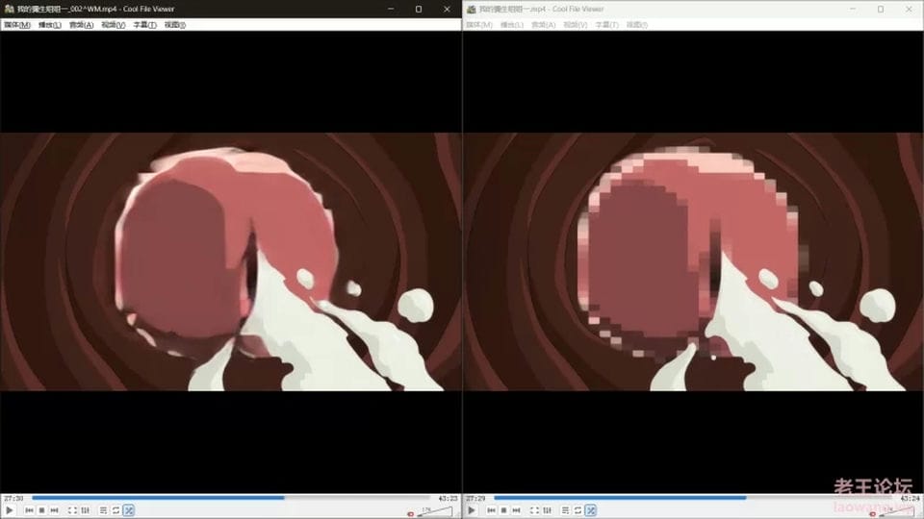924x519 pixels.
Task: Click the right window title bar text
Action: click(542, 9)
